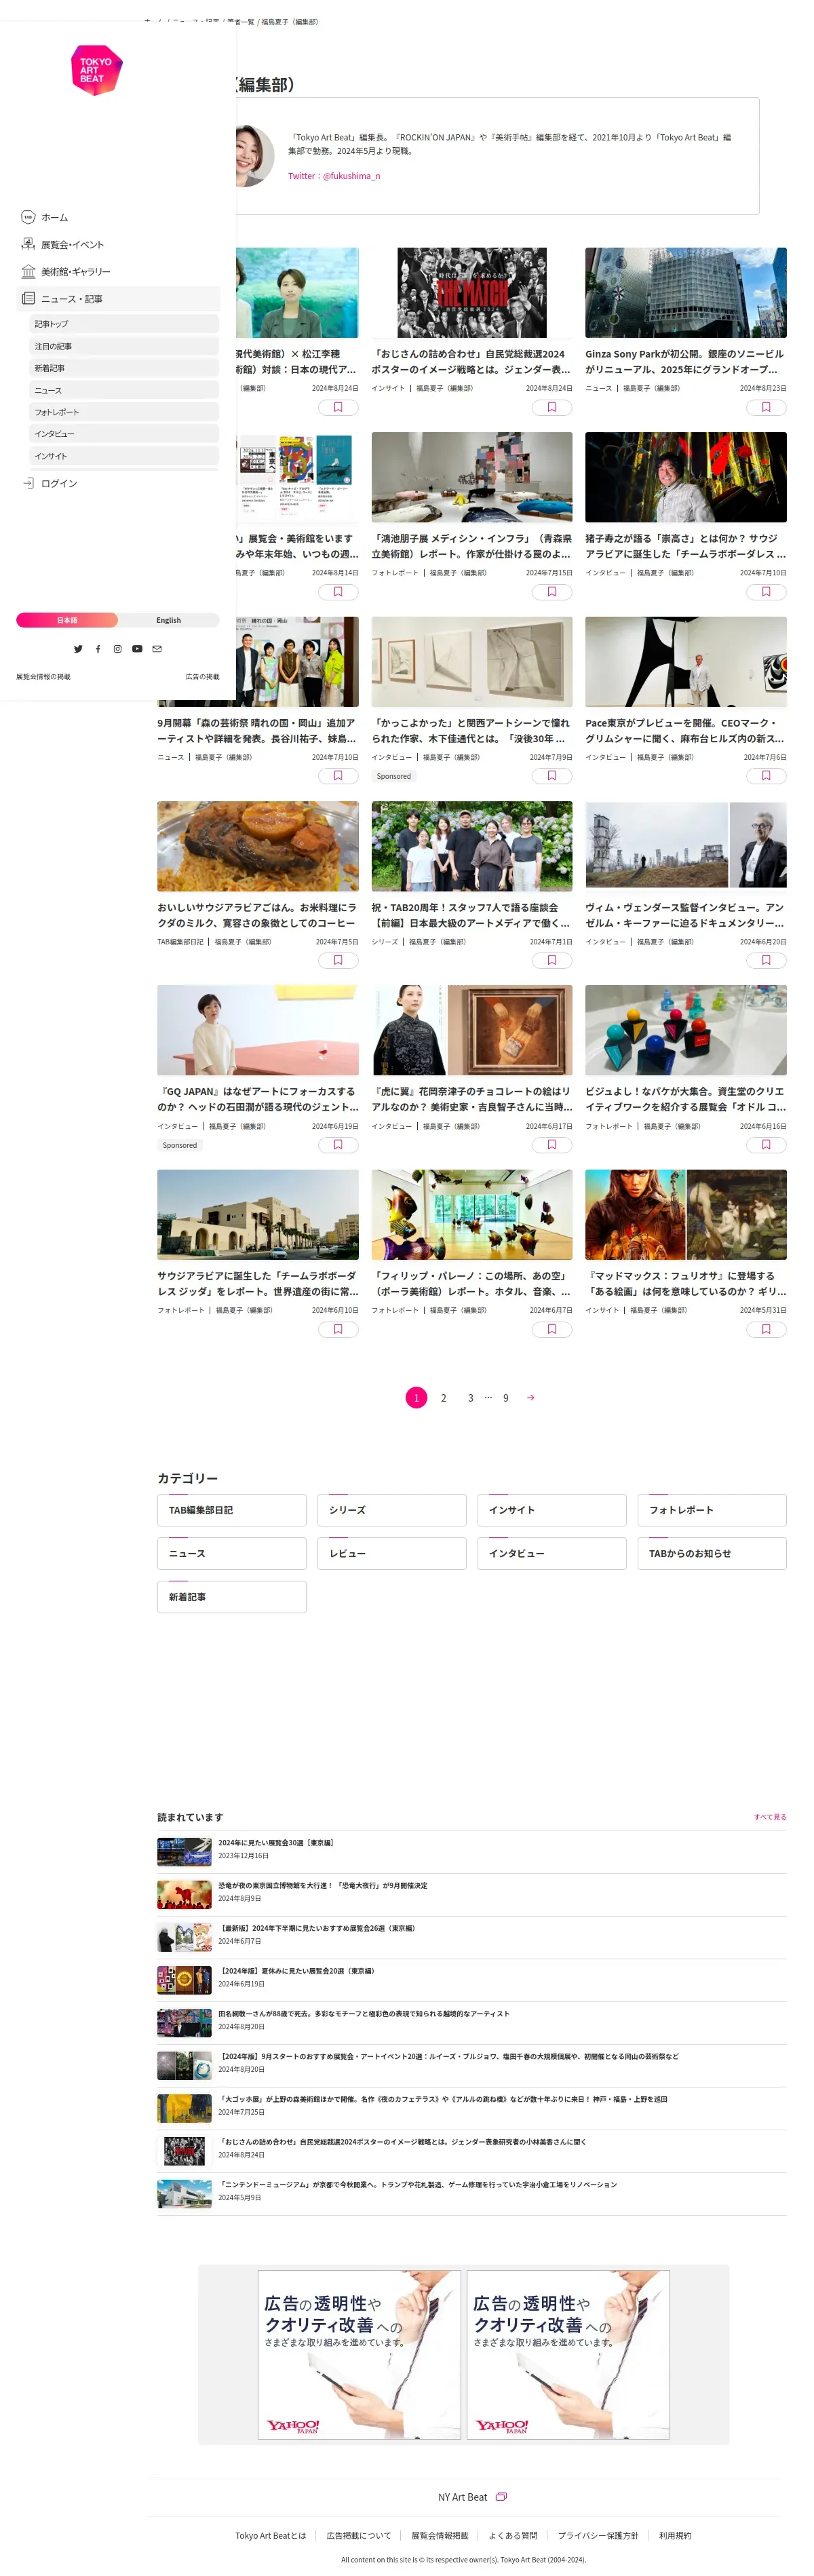
Task: Open the TAB編集部日記 category
Action: click(231, 1510)
